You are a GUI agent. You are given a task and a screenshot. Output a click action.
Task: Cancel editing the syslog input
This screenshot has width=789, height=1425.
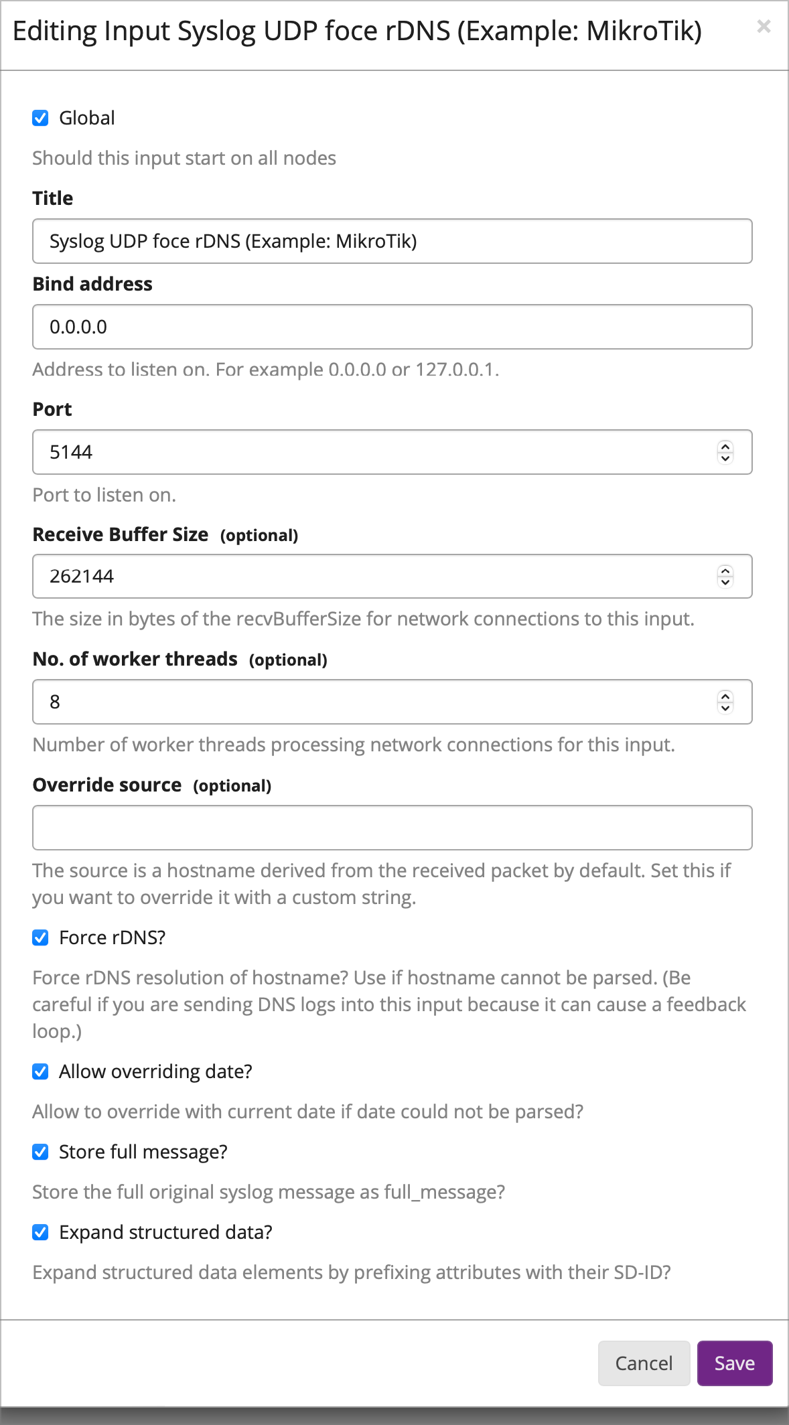pyautogui.click(x=643, y=1363)
